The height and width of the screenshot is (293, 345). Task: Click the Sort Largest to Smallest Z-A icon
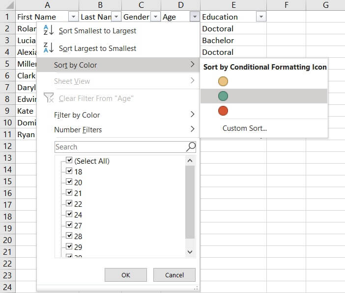click(x=48, y=48)
